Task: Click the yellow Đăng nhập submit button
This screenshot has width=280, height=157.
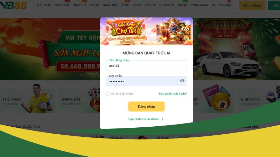Action: coord(146,106)
